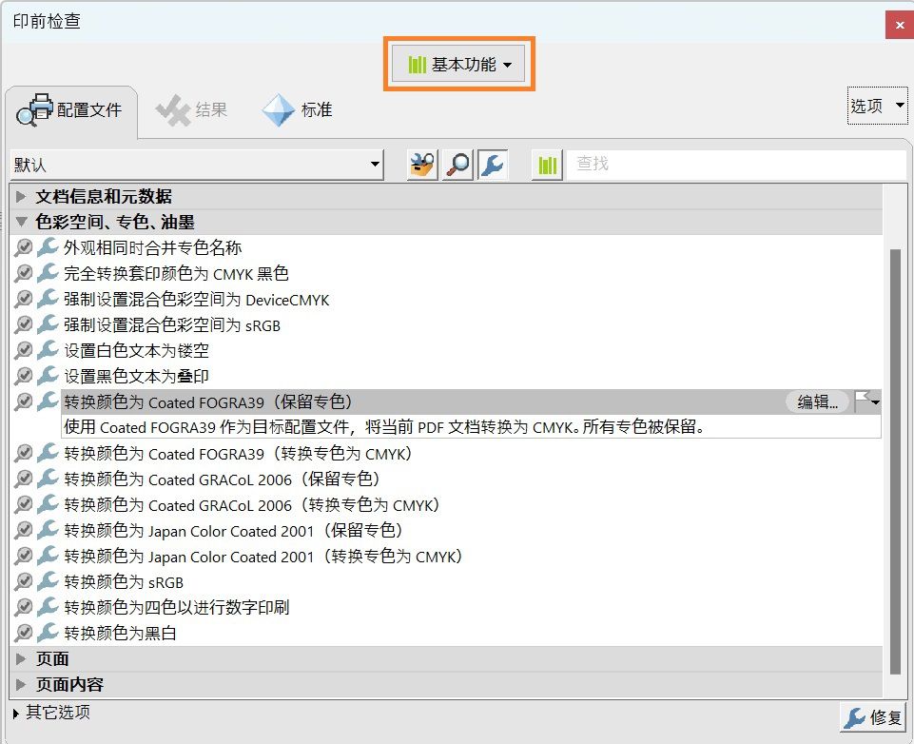Expand the 页面内容 group

click(x=21, y=684)
